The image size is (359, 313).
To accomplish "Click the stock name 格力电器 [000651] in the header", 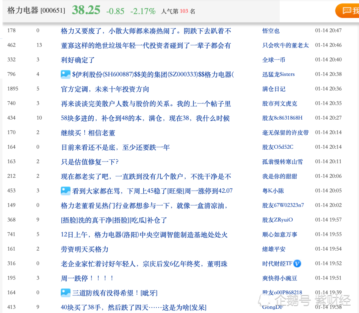I will (36, 10).
